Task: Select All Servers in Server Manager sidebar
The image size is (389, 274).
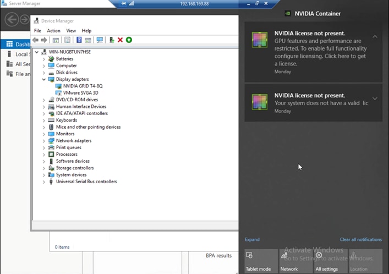Action: point(15,64)
